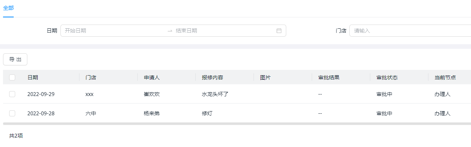Click the 申请人 column header

pyautogui.click(x=152, y=77)
